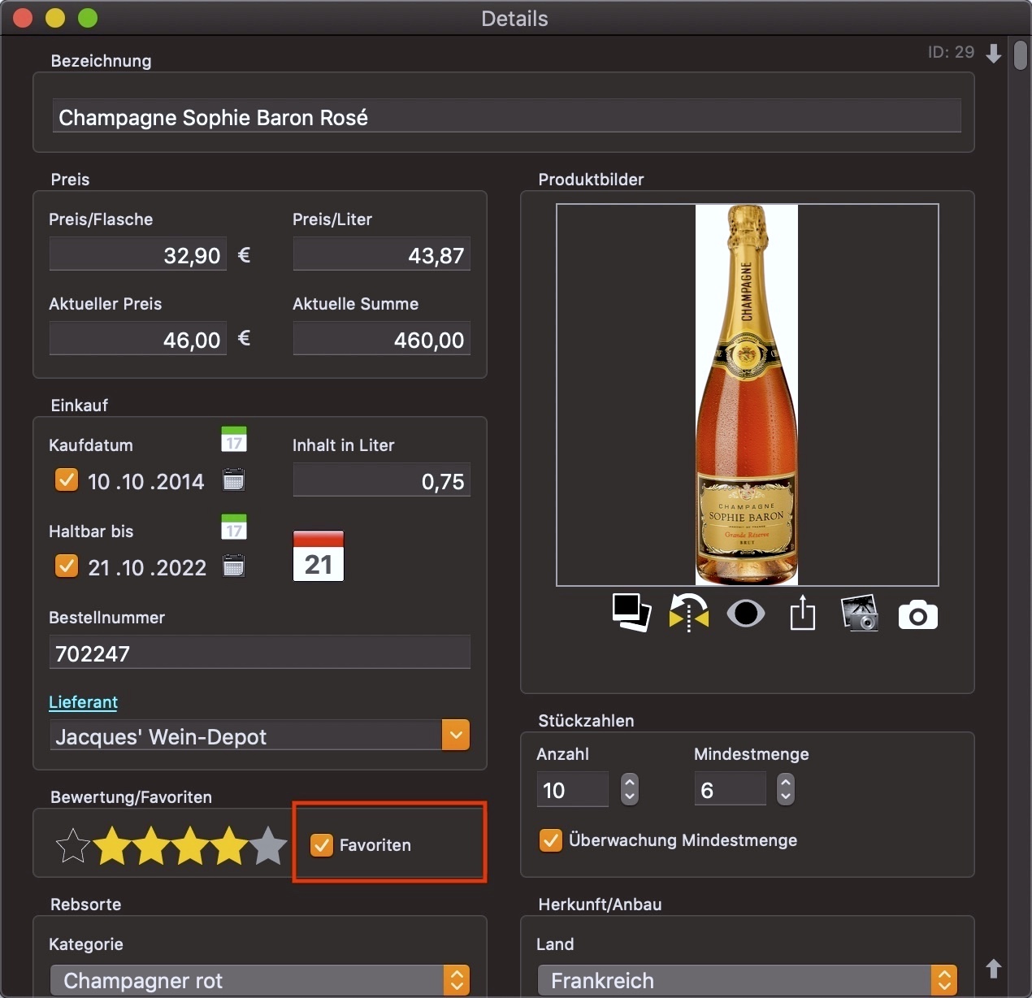Disable Überwachung Mindestmenge checkbox

(551, 840)
